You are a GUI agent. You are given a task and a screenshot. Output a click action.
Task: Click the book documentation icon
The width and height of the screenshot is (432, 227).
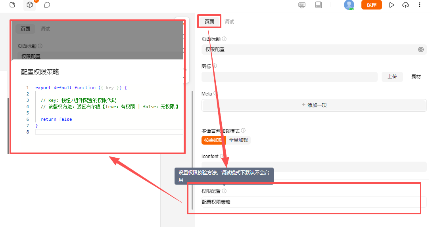click(x=318, y=5)
